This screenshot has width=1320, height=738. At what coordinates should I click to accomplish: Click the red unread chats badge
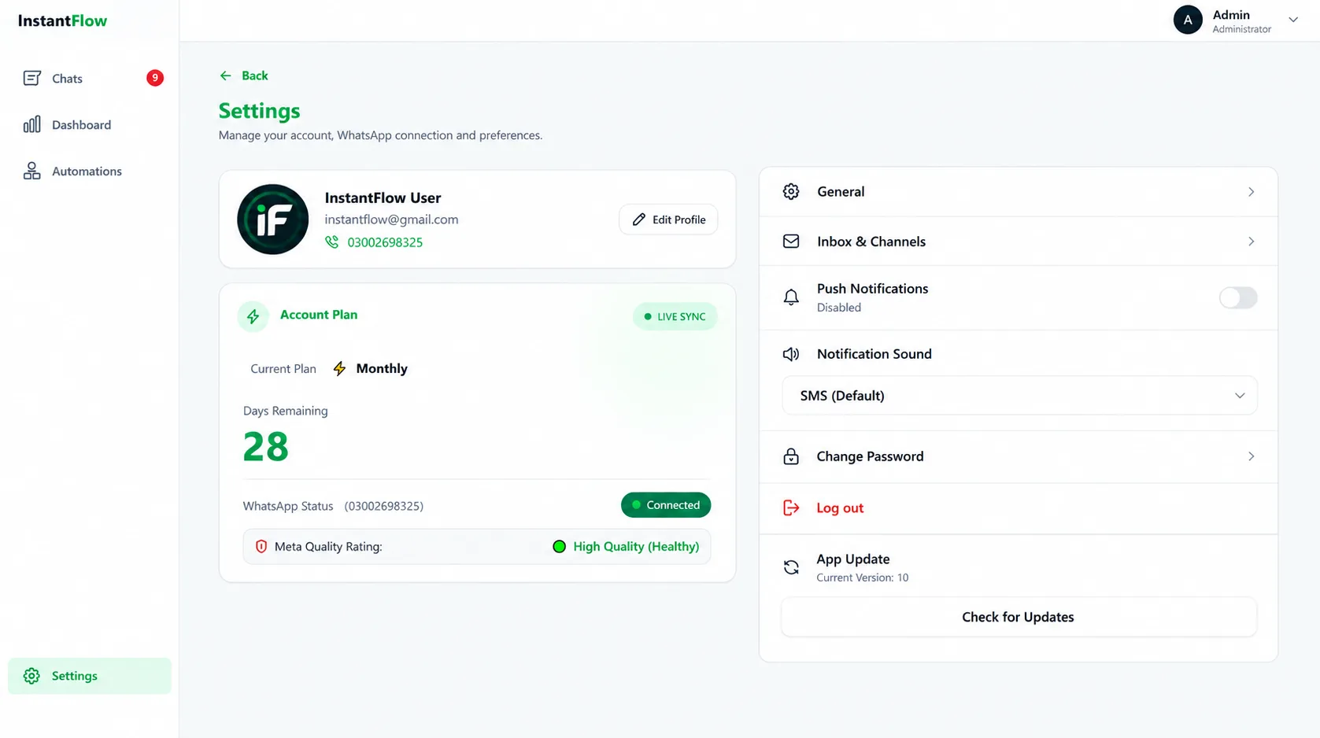[x=155, y=78]
